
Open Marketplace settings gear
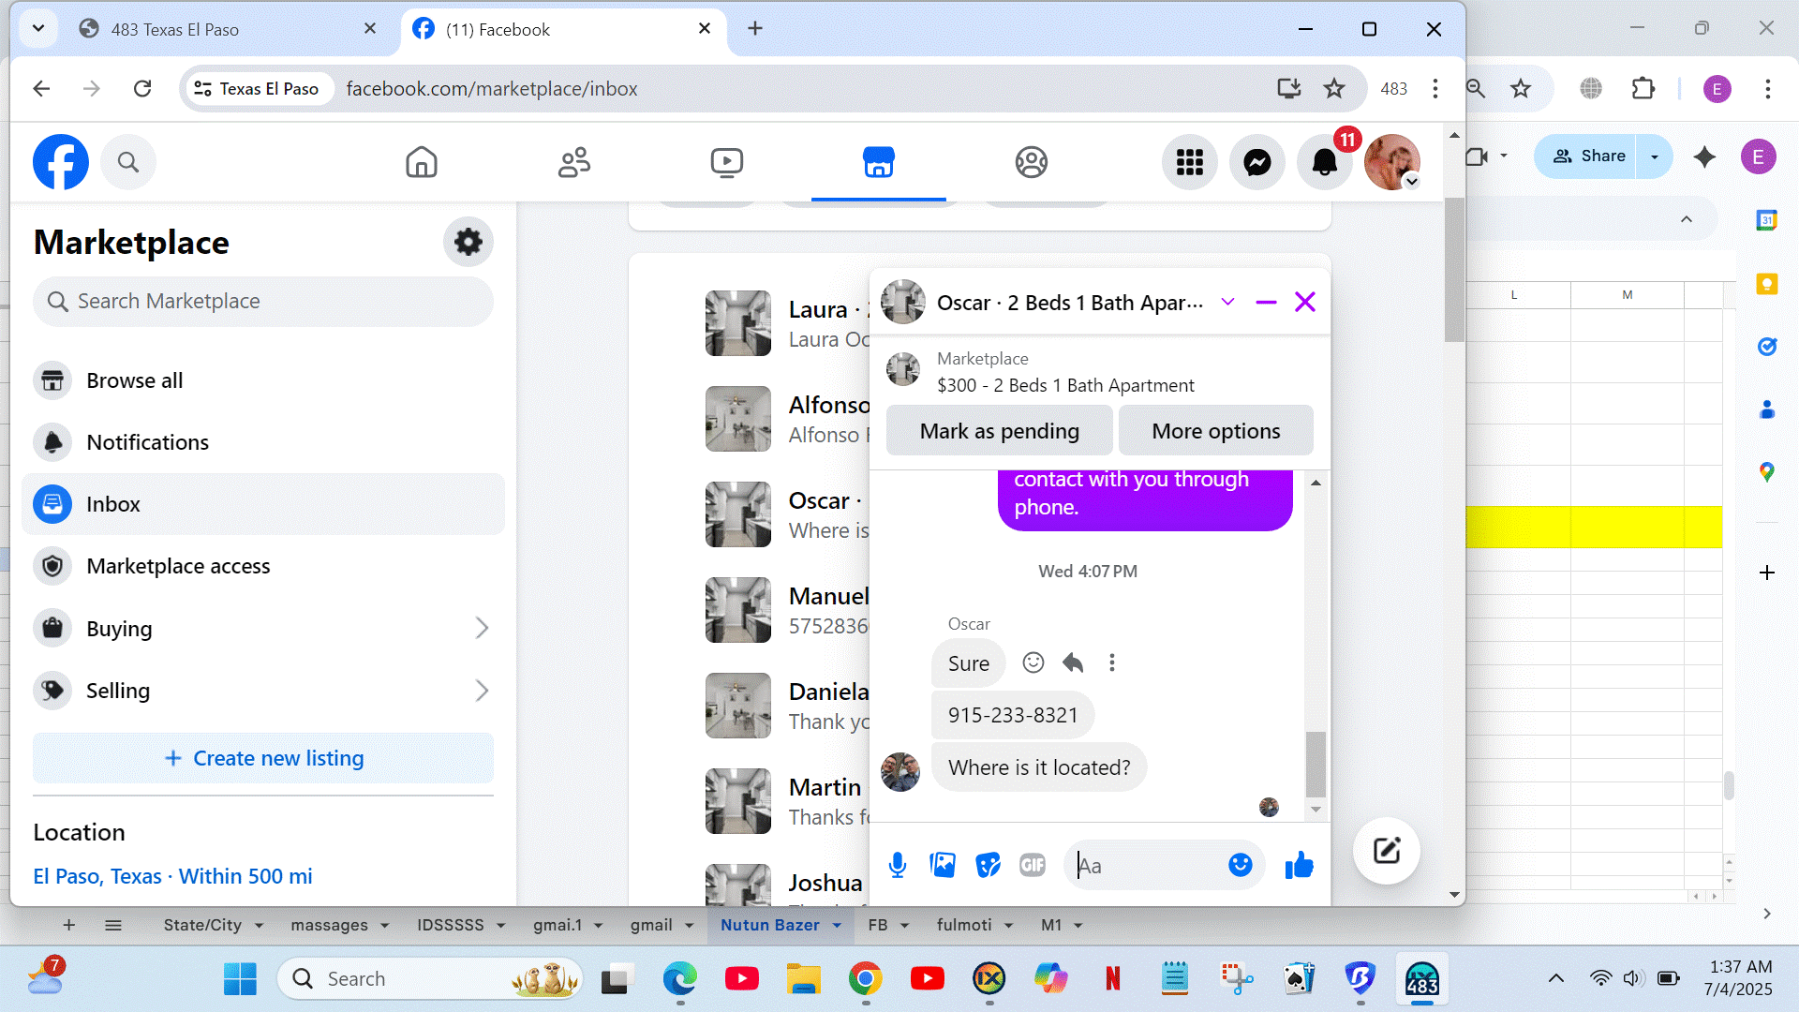[468, 242]
